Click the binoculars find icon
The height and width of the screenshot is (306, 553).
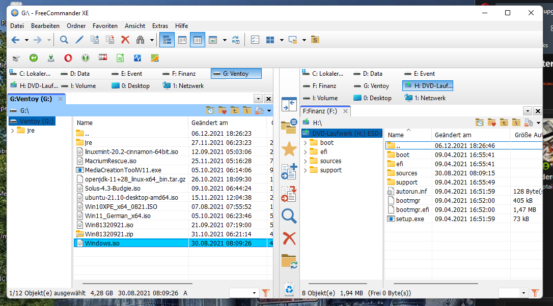[141, 40]
